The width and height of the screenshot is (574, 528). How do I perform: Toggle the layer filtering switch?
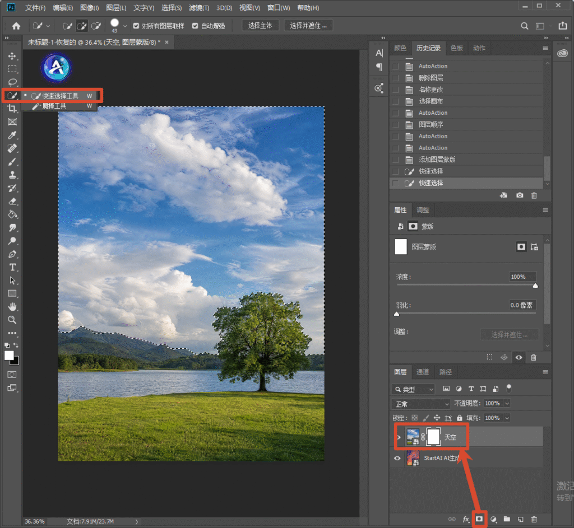(x=508, y=389)
